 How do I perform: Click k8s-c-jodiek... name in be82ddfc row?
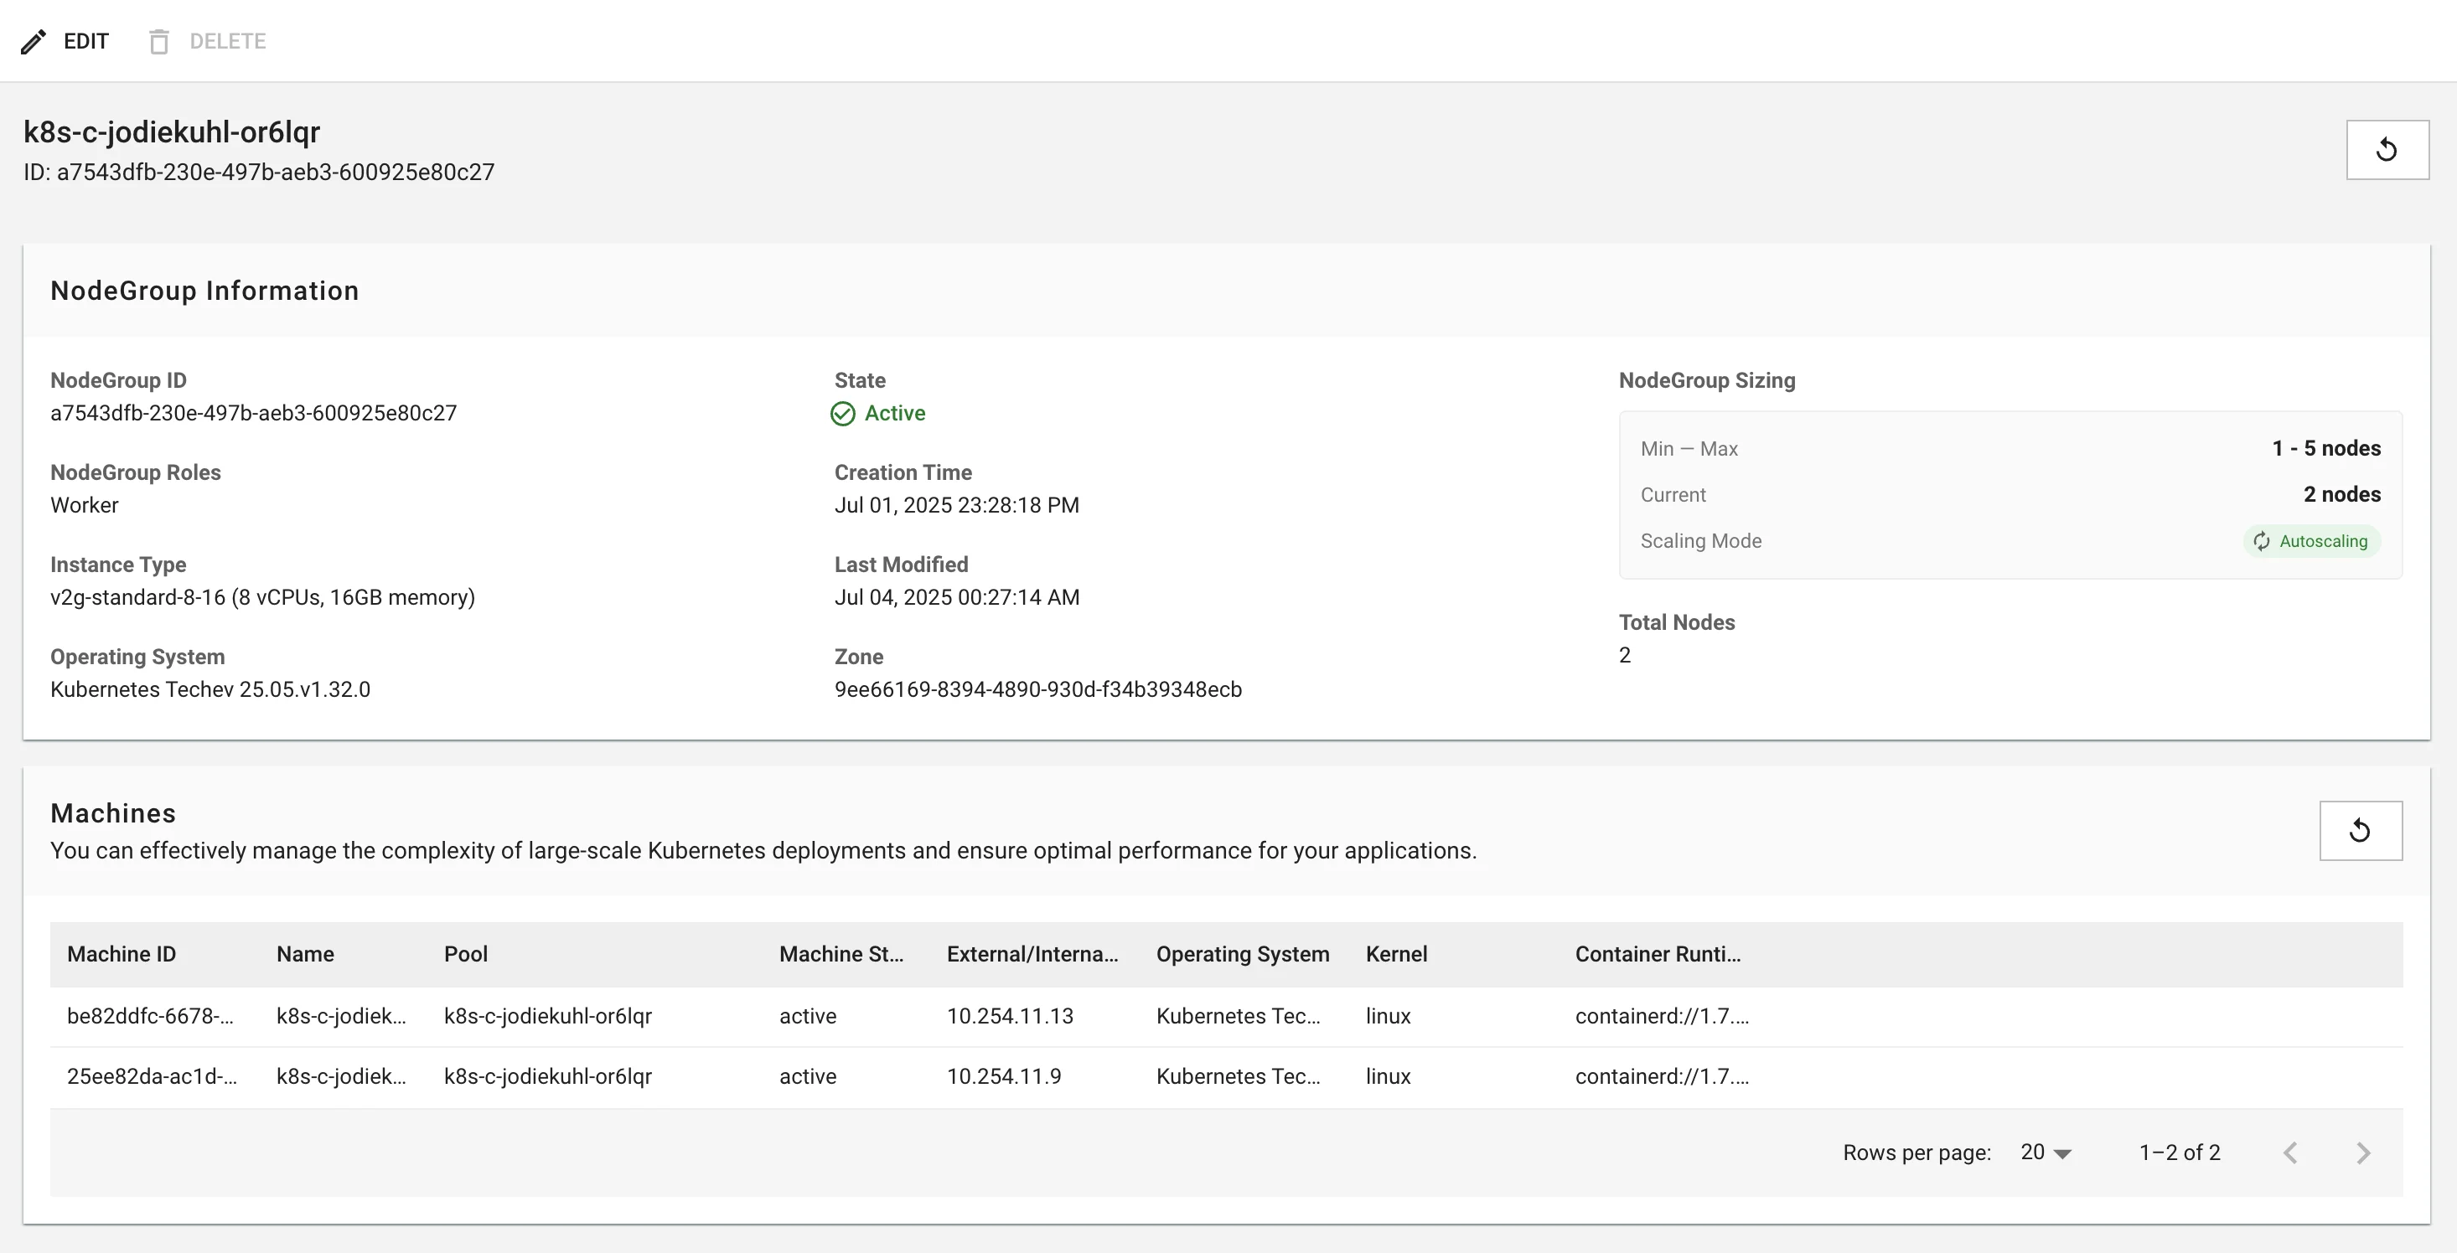pos(341,1017)
